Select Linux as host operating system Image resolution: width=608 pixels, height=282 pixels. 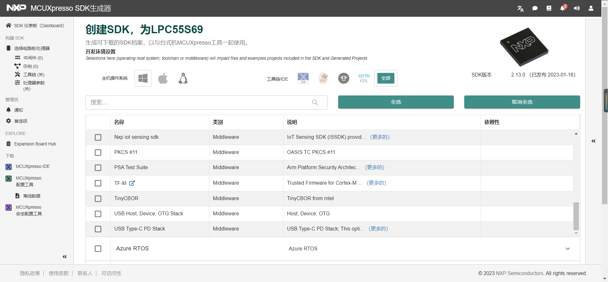click(183, 78)
